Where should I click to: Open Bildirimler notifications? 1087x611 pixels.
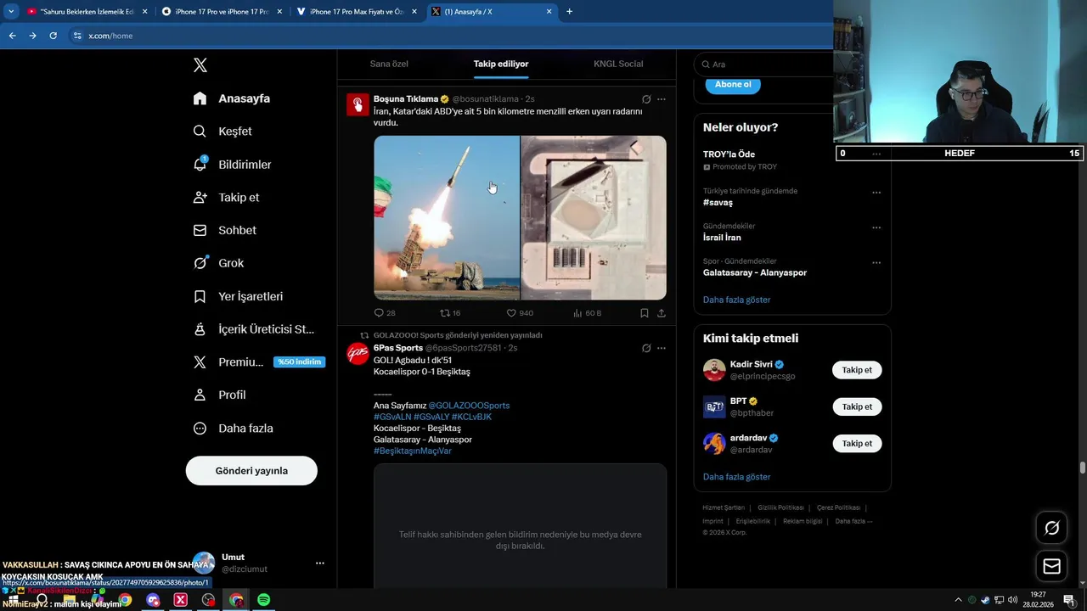click(x=232, y=165)
